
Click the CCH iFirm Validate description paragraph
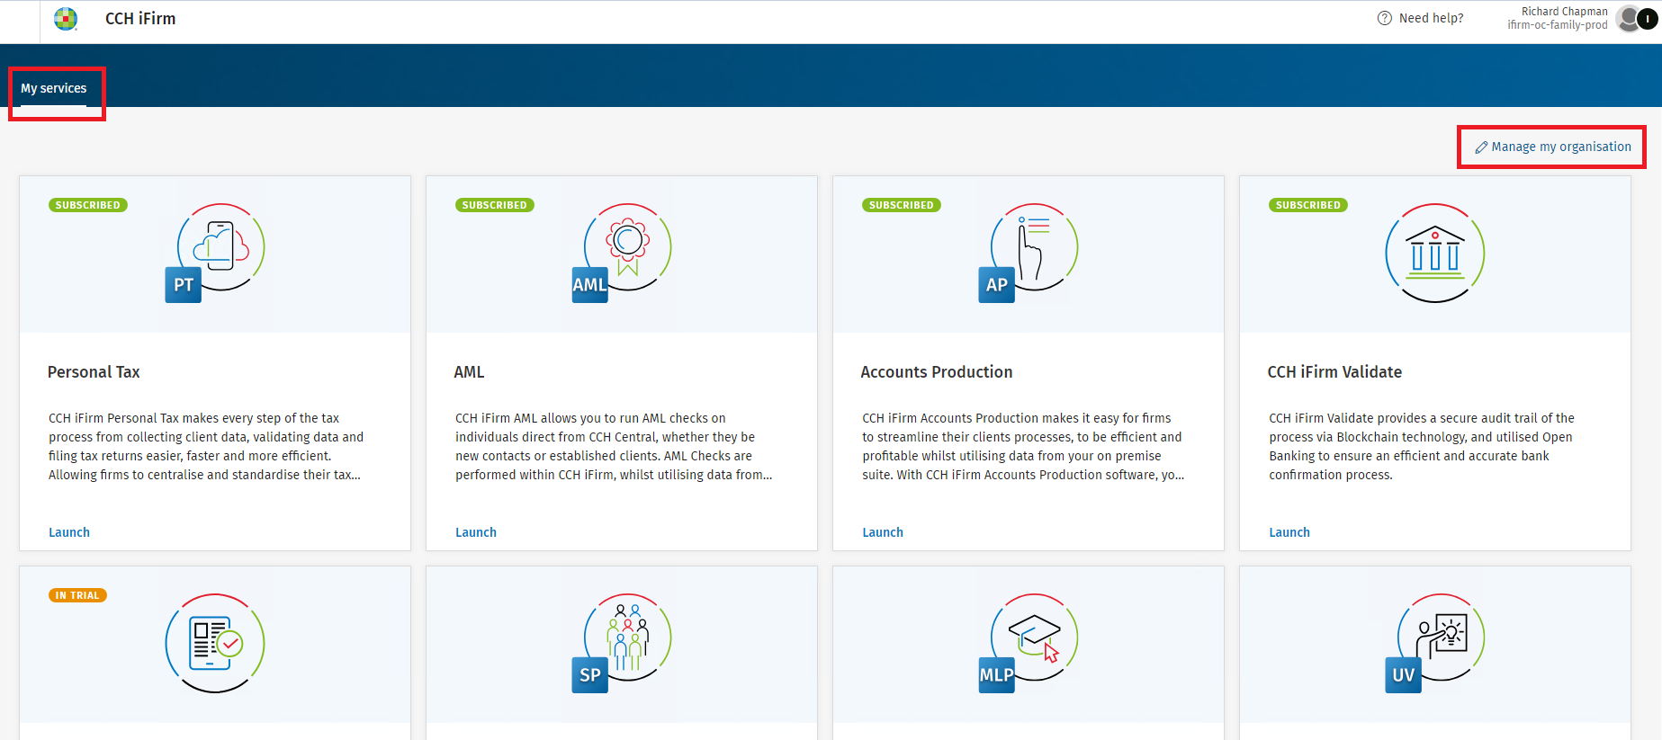pyautogui.click(x=1422, y=446)
